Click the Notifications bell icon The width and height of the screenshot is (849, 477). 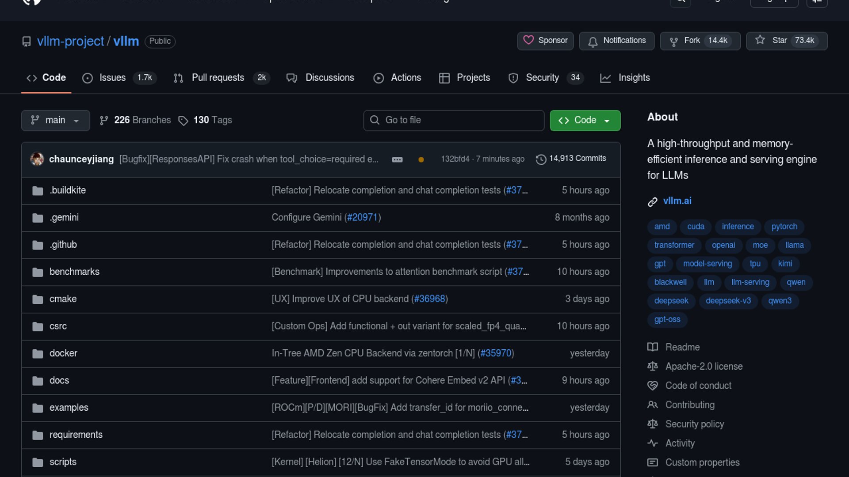[593, 41]
